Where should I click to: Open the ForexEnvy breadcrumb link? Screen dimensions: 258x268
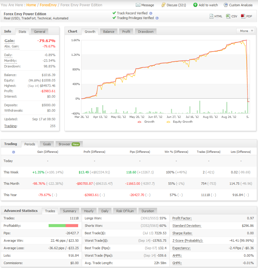[48, 5]
